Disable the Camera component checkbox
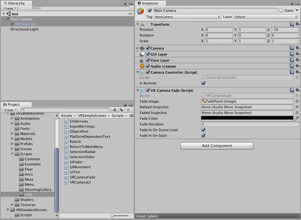Viewport: 301px width, 220px height. coord(148,48)
